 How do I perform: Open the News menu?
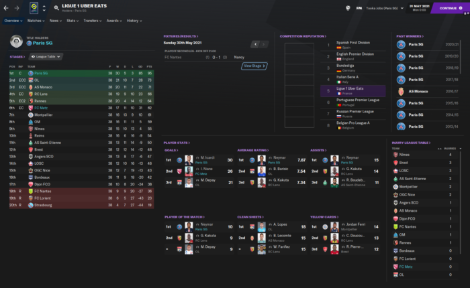(56, 21)
